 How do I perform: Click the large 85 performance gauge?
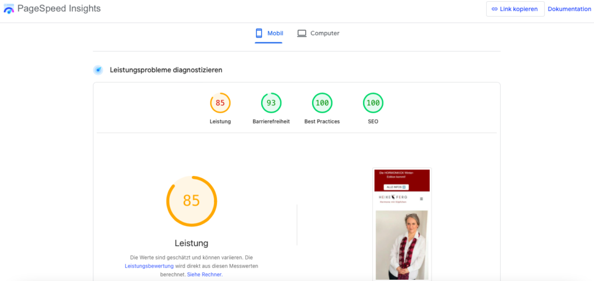(191, 201)
